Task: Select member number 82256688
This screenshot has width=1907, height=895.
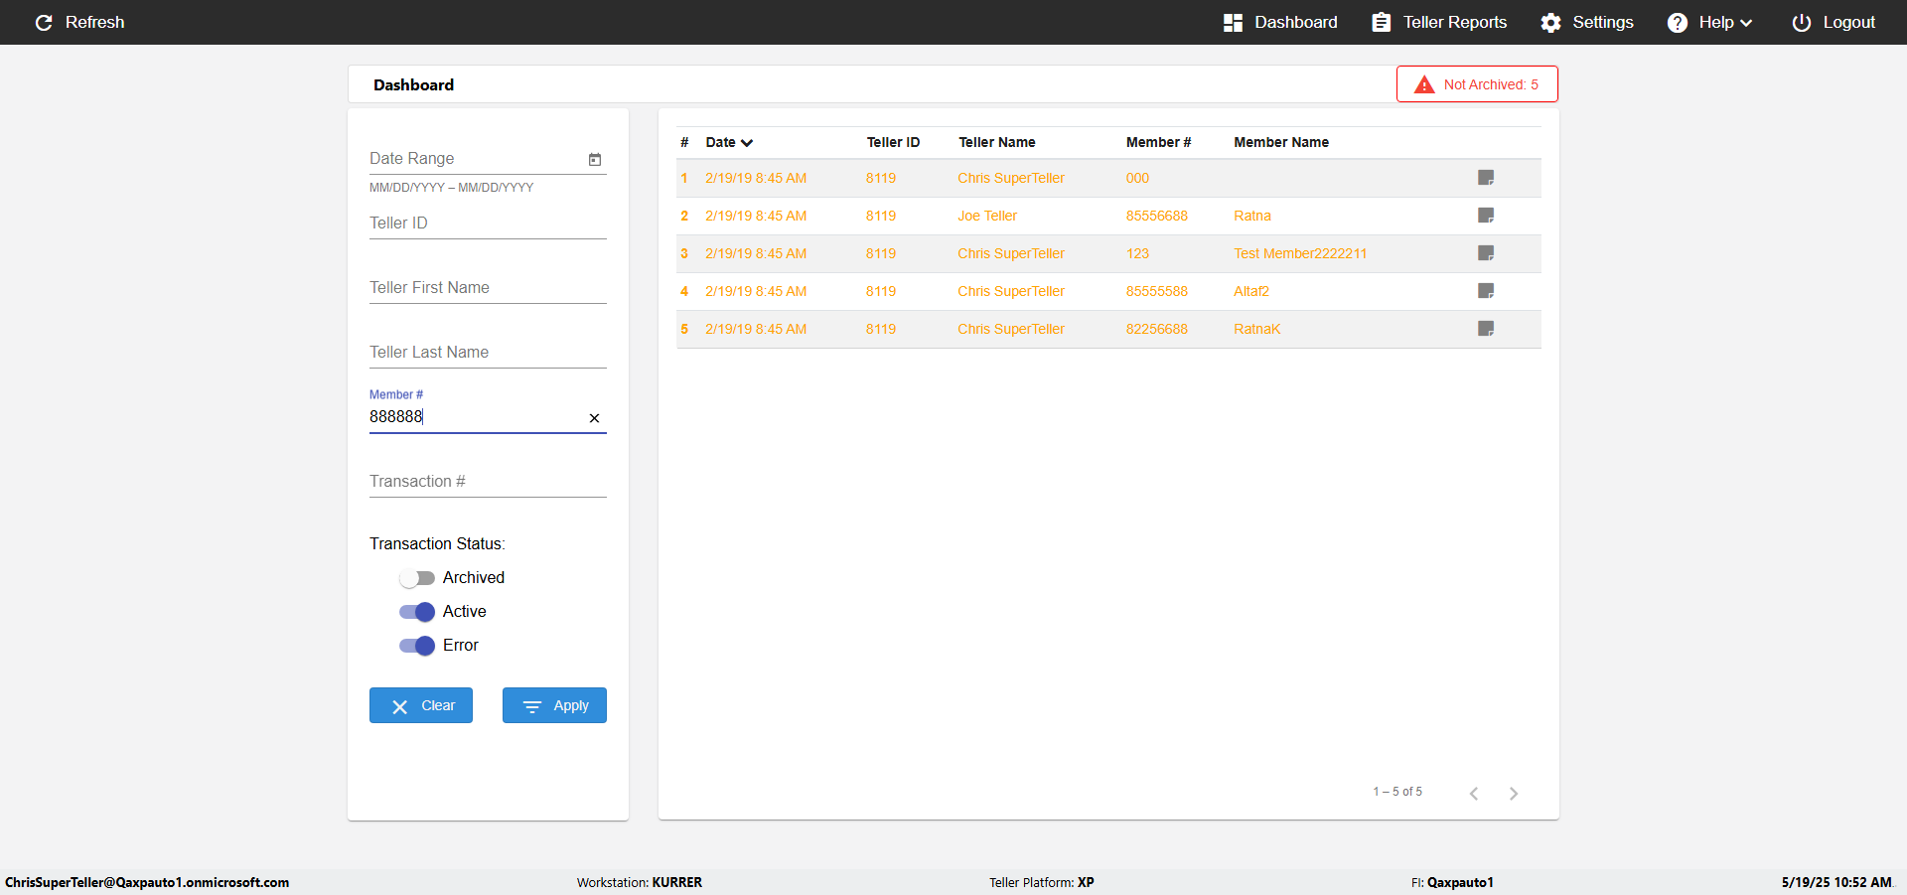Action: point(1156,329)
